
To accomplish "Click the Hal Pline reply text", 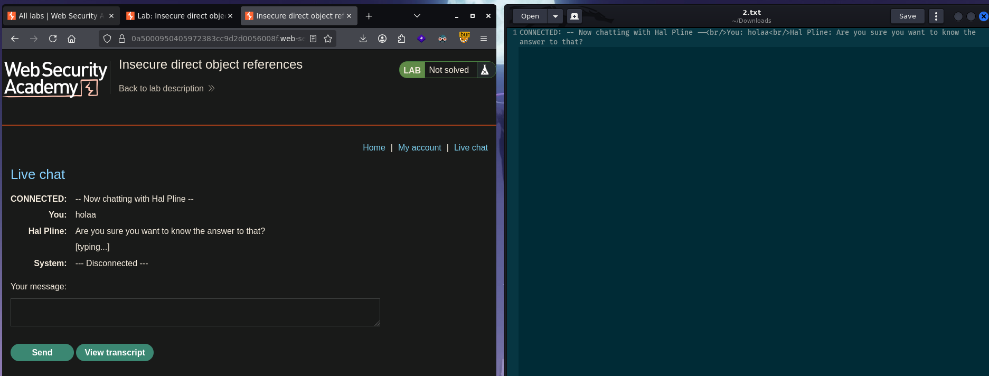I will (170, 231).
